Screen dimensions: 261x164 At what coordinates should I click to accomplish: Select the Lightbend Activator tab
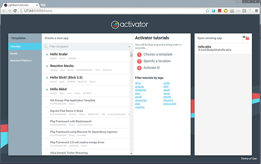click(x=20, y=5)
